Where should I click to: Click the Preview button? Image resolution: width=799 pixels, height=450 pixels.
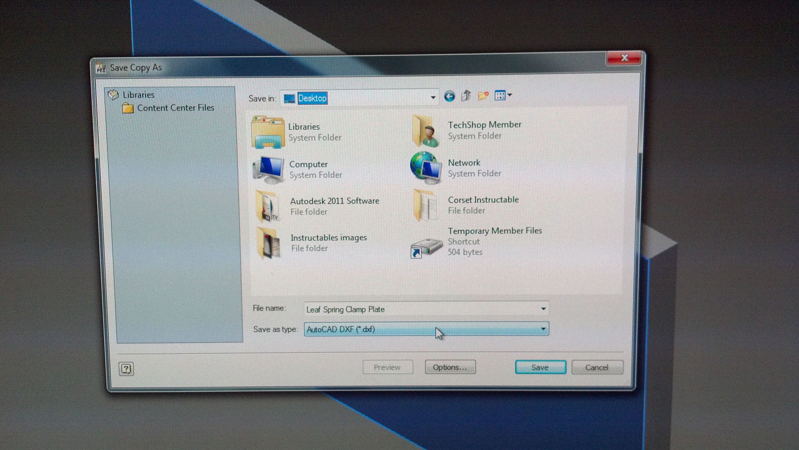(388, 367)
